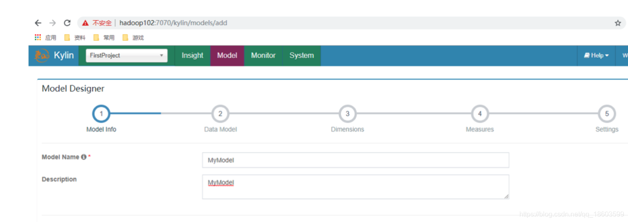
Task: Jump to step 4 Measures
Action: pyautogui.click(x=480, y=114)
